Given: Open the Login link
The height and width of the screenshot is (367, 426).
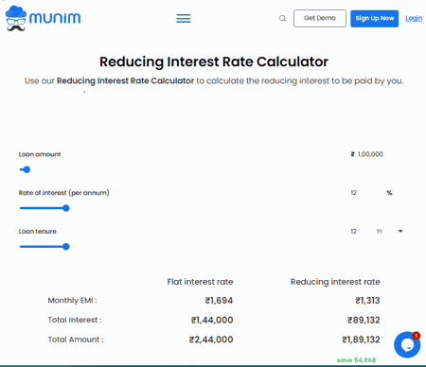Looking at the screenshot, I should [414, 18].
